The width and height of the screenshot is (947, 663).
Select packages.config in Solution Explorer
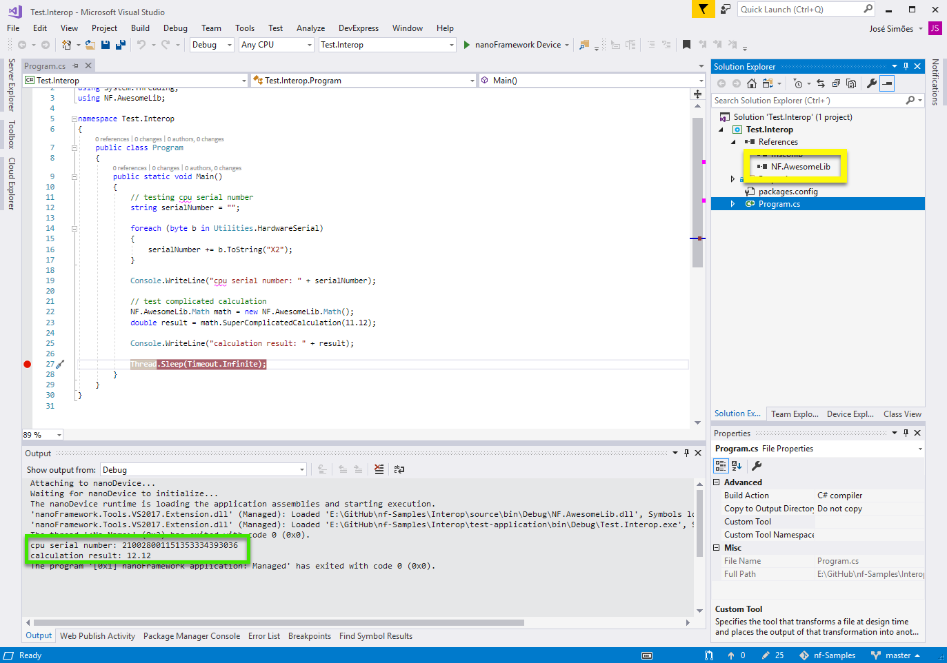[x=788, y=192]
